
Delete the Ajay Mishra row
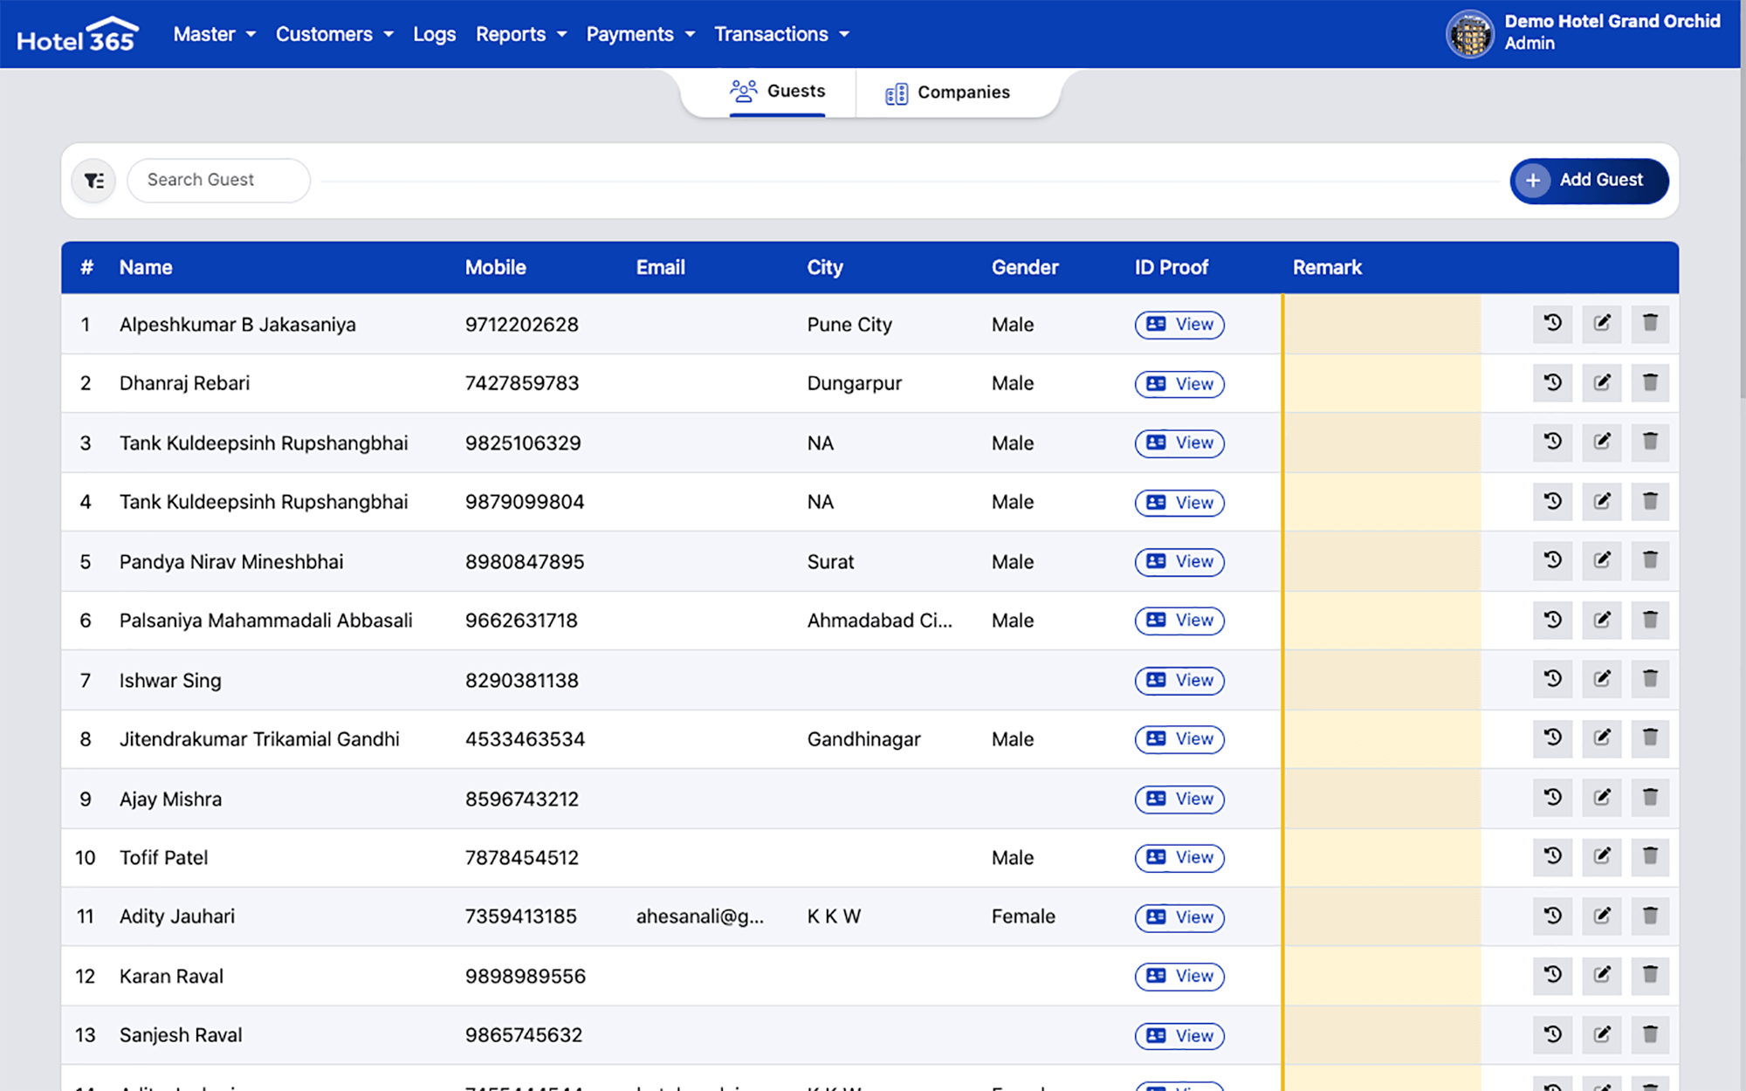click(1650, 798)
